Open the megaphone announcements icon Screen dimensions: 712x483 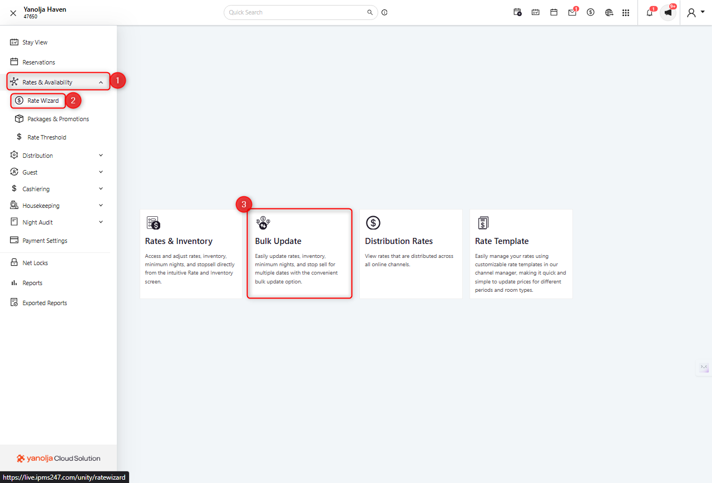pos(668,12)
